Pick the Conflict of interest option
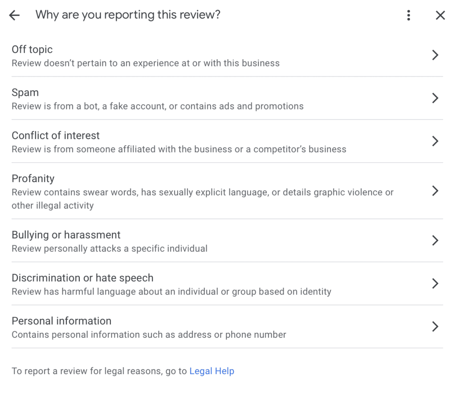This screenshot has width=456, height=396. click(x=227, y=141)
